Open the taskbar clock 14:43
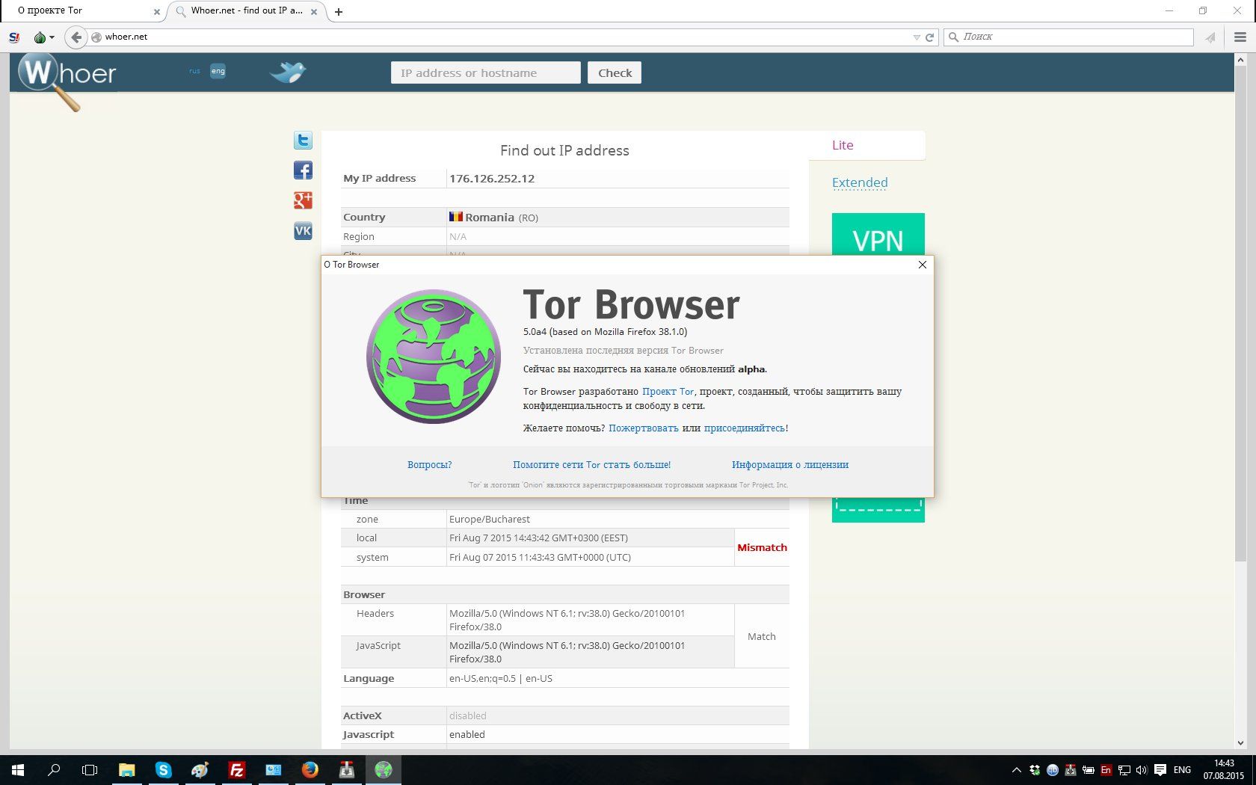 (1224, 769)
